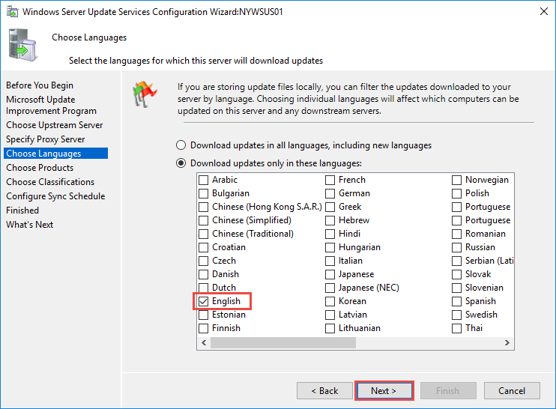Enable the Finnish checkbox
The width and height of the screenshot is (556, 409).
pyautogui.click(x=204, y=328)
